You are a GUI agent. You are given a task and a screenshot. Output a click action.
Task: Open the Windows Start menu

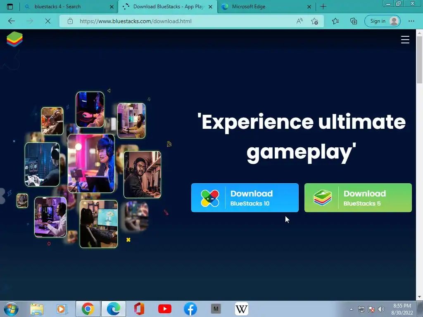pyautogui.click(x=11, y=309)
